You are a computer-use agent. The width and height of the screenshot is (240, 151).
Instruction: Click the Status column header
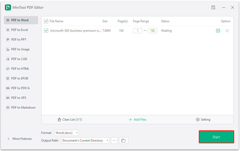165,21
